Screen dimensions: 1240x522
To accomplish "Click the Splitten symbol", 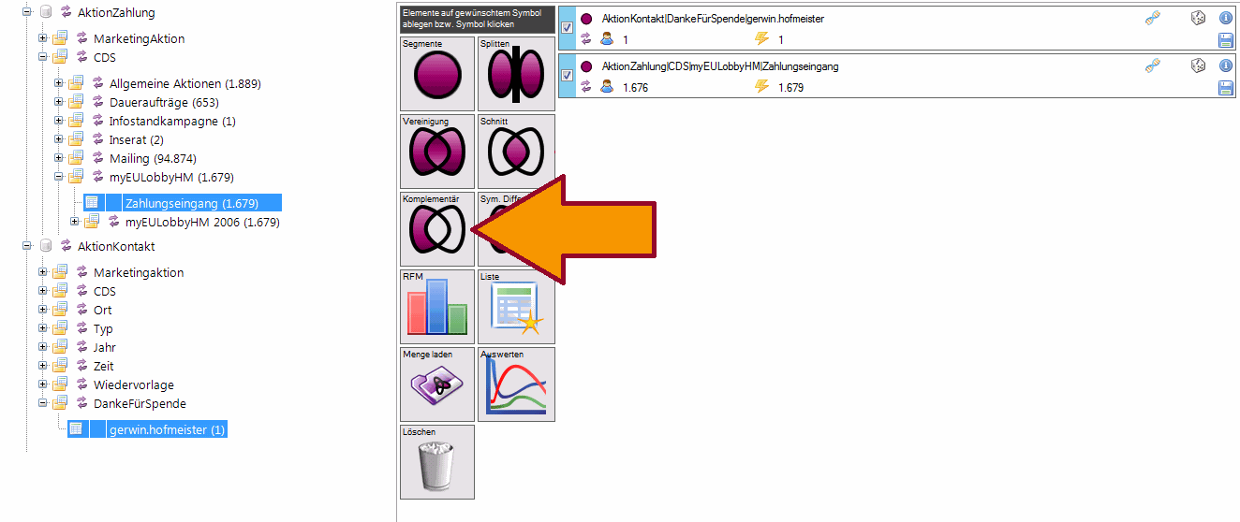I will (516, 74).
